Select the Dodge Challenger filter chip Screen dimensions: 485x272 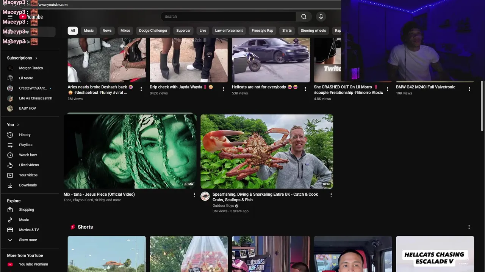(x=153, y=31)
